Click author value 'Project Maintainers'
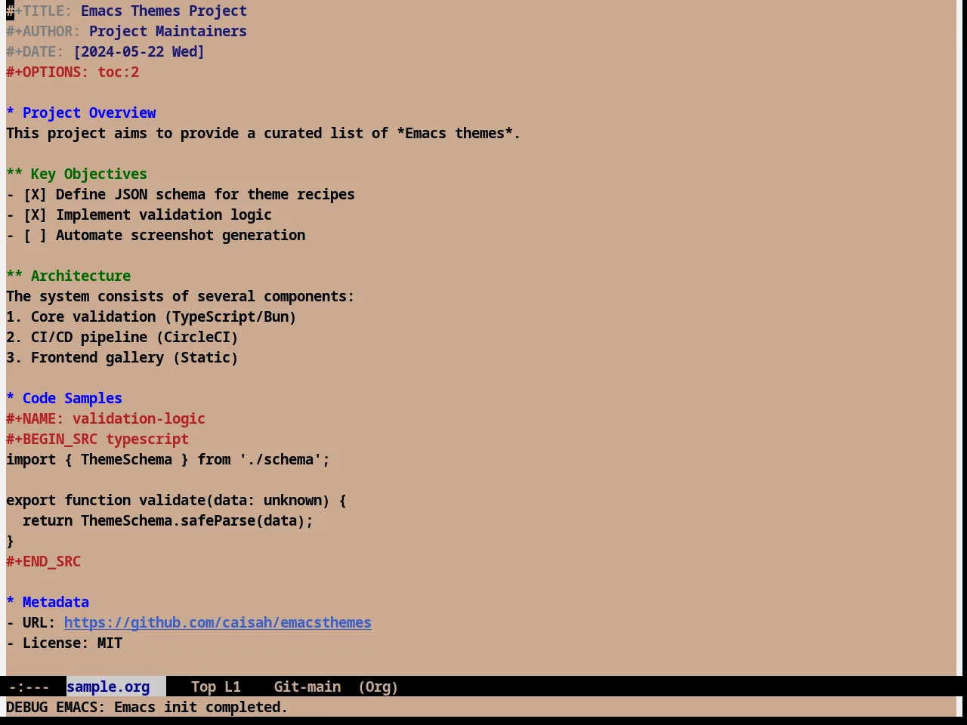This screenshot has width=967, height=725. tap(168, 32)
